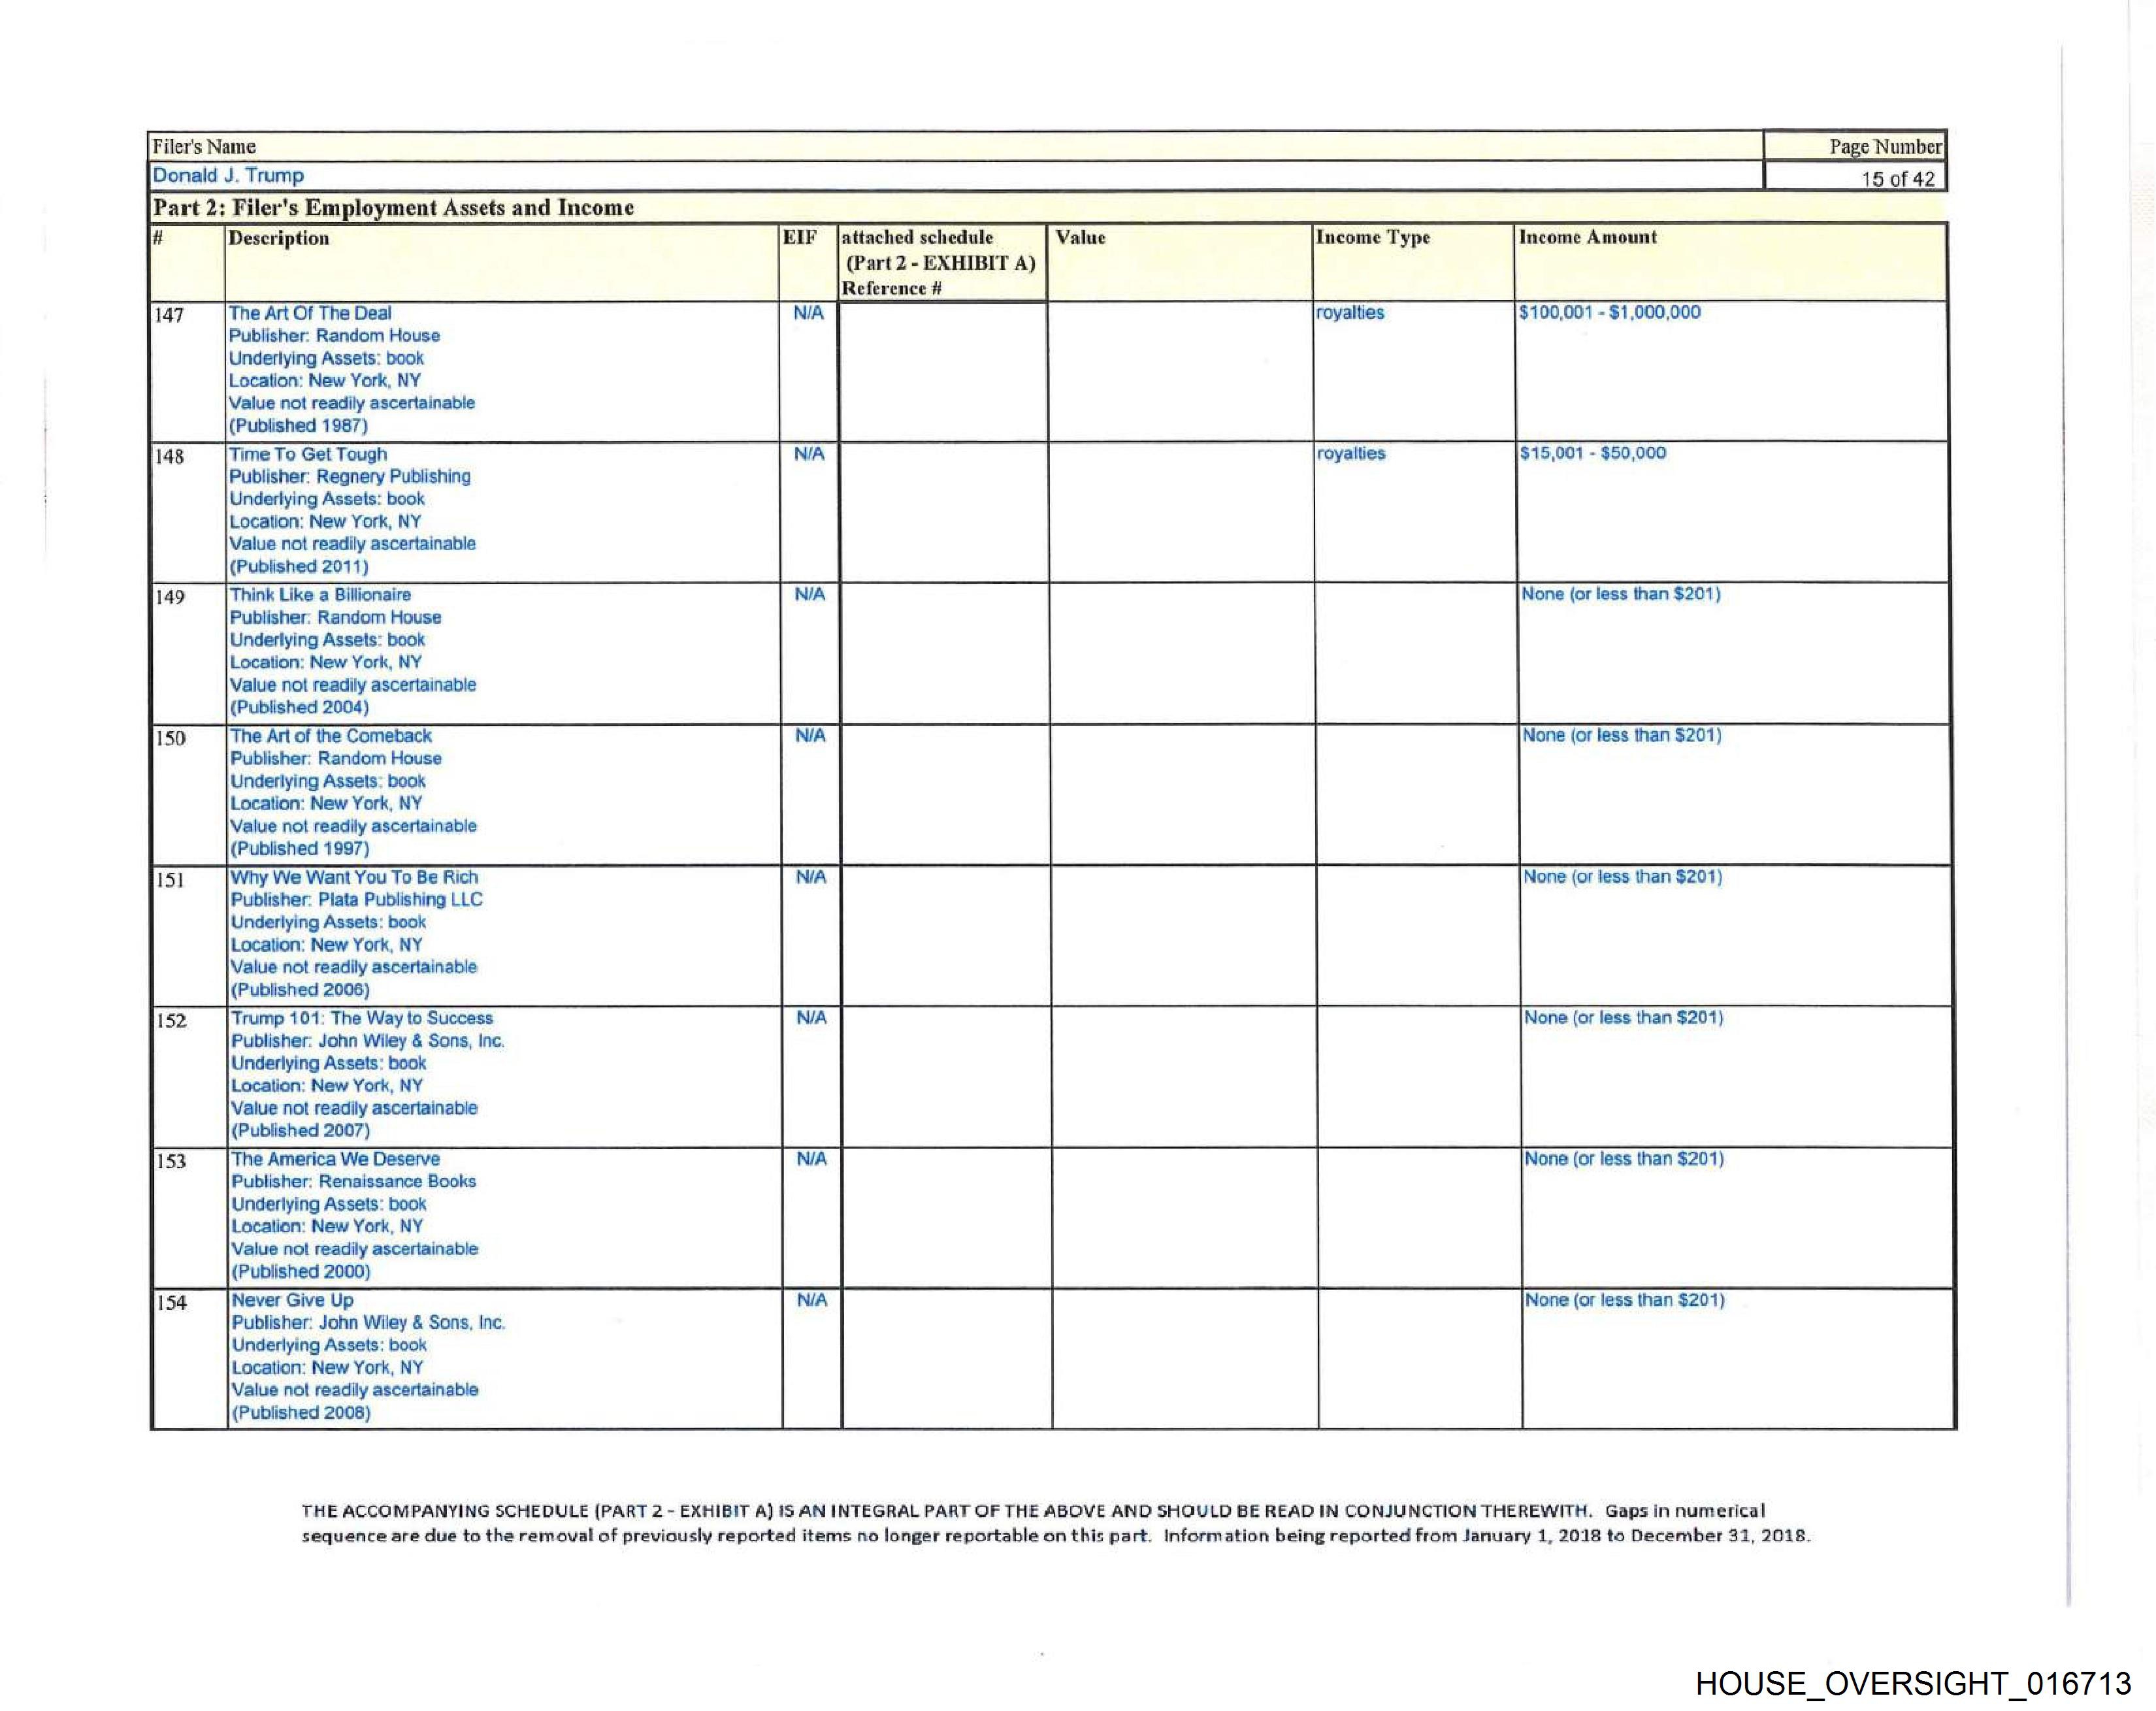Click the 'Description' column header
2156x1711 pixels.
point(278,238)
